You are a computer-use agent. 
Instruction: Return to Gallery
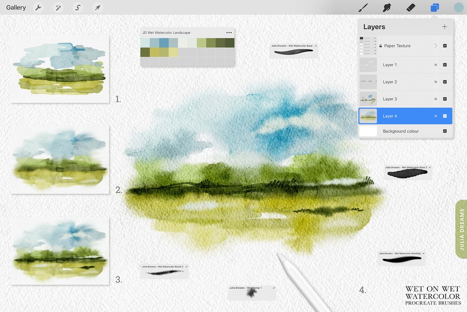[16, 7]
